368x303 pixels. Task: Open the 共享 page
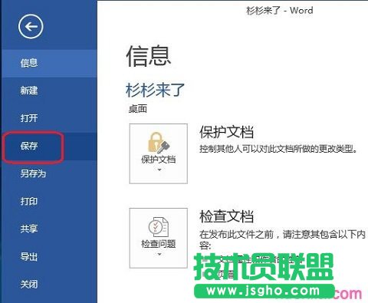pos(49,229)
